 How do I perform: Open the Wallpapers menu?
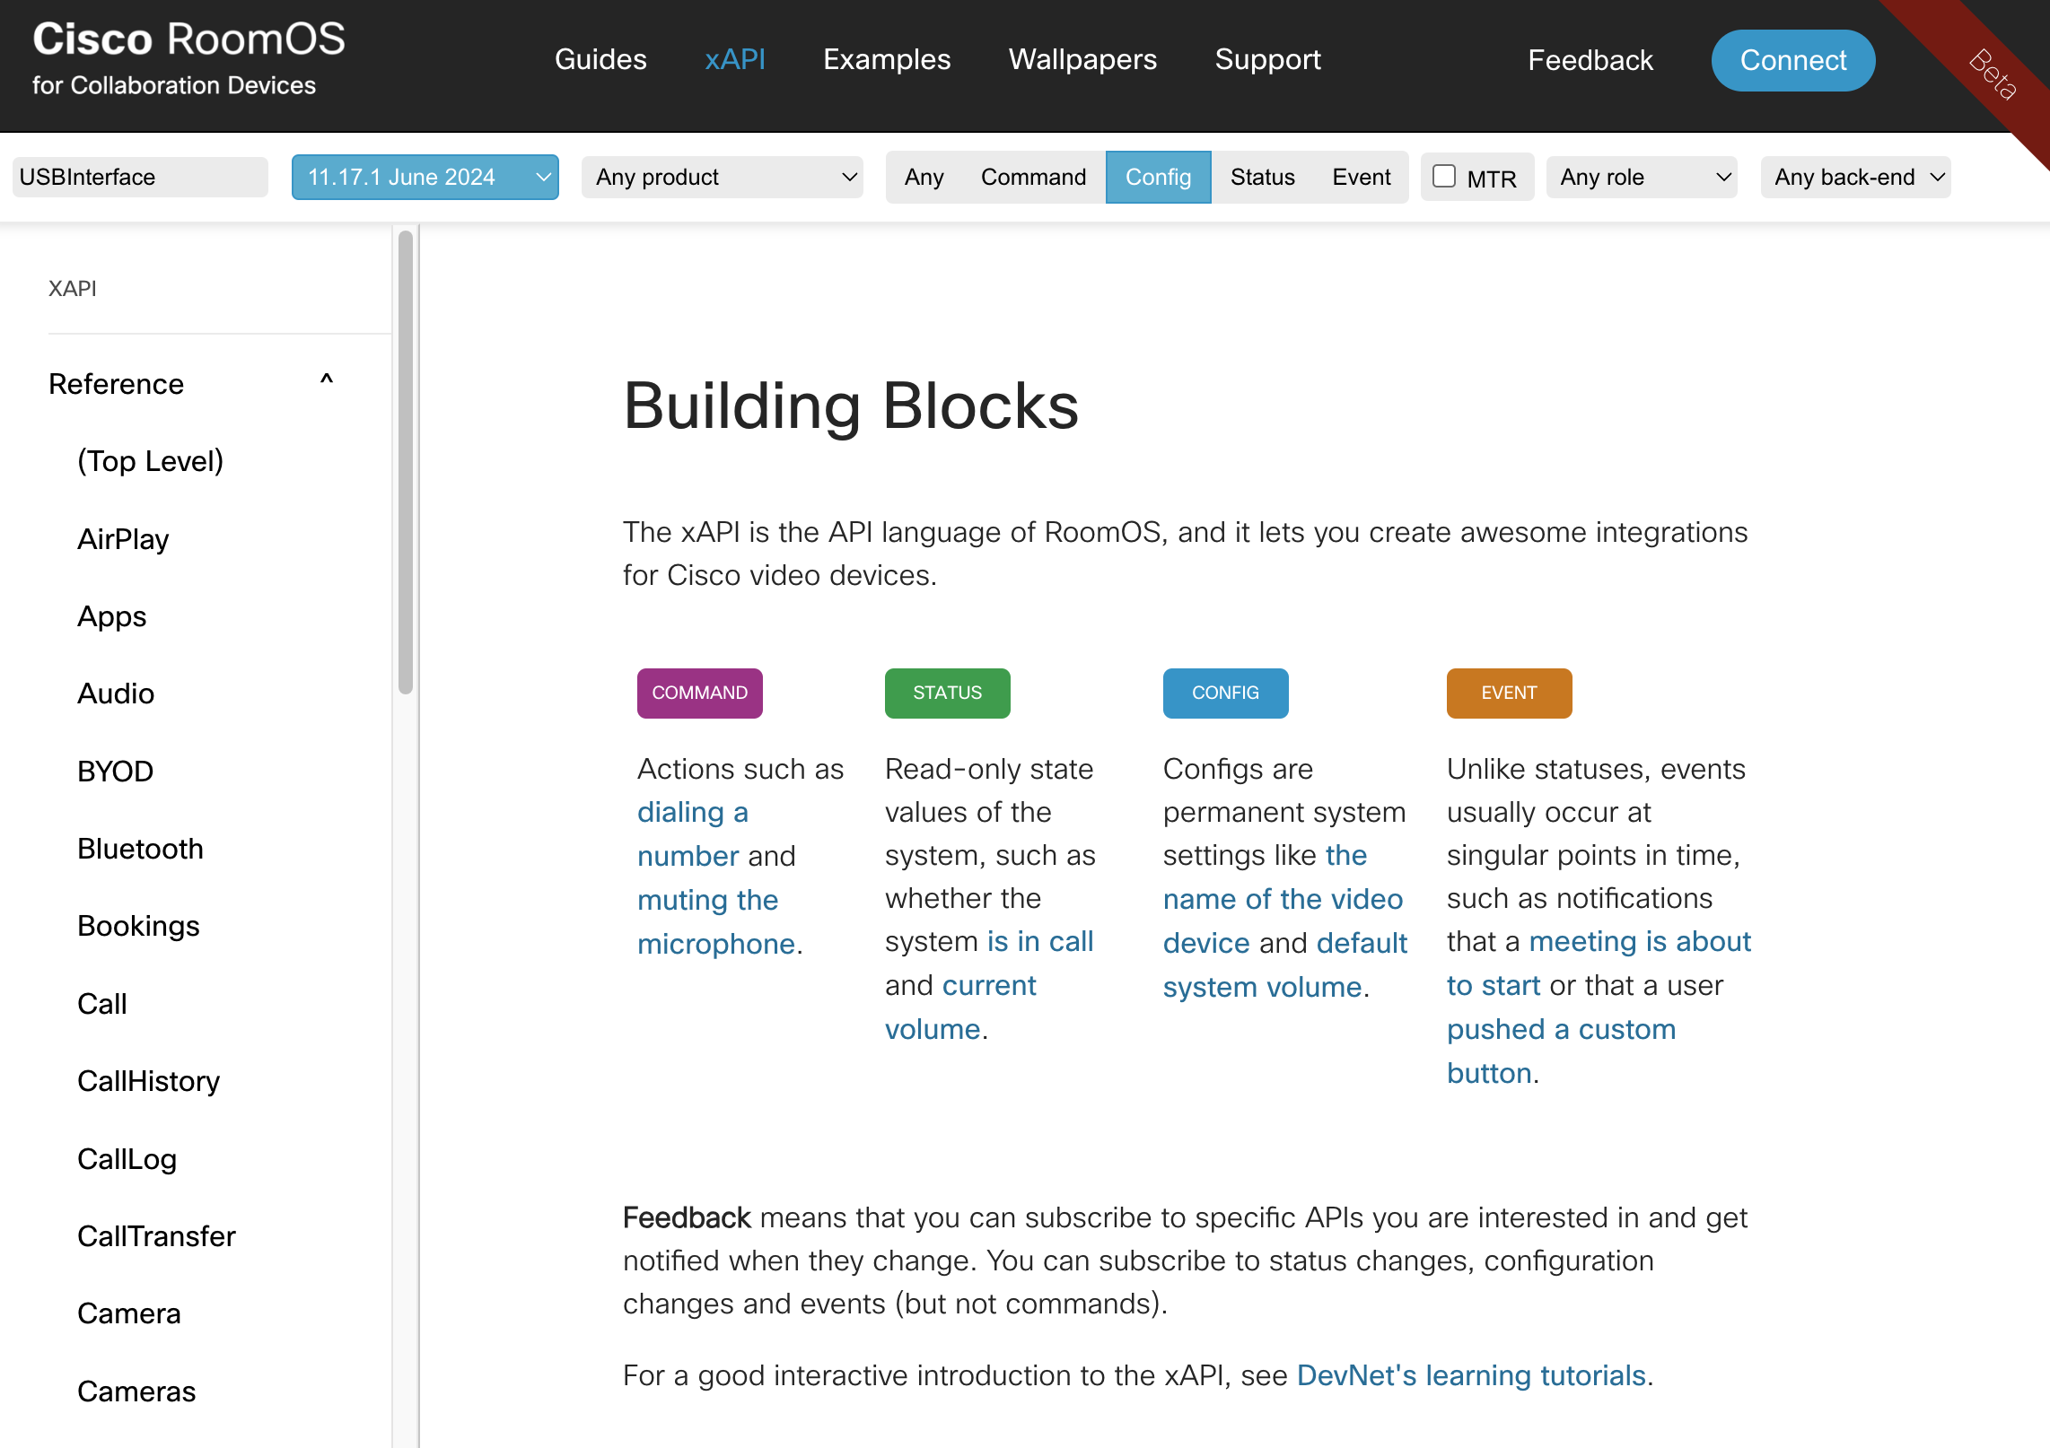(1082, 59)
